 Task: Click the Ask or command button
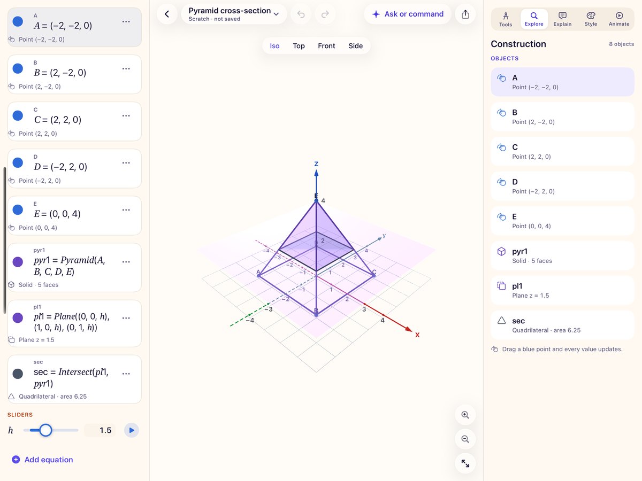point(408,14)
